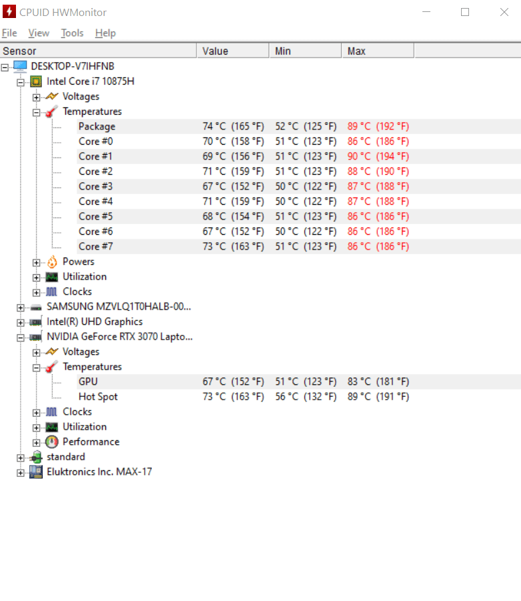This screenshot has height=601, width=521.
Task: Select the Hot Spot temperature row
Action: click(298, 397)
